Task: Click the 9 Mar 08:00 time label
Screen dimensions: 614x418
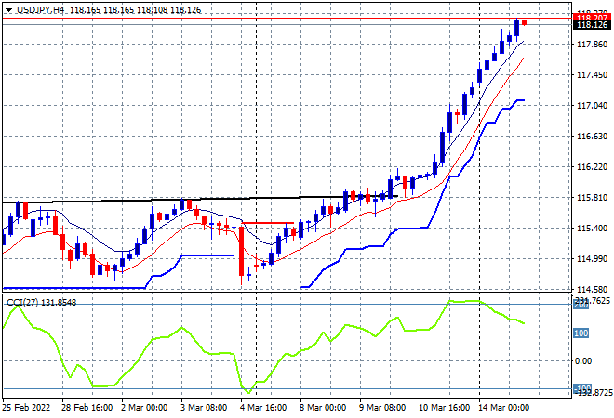Action: (382, 408)
